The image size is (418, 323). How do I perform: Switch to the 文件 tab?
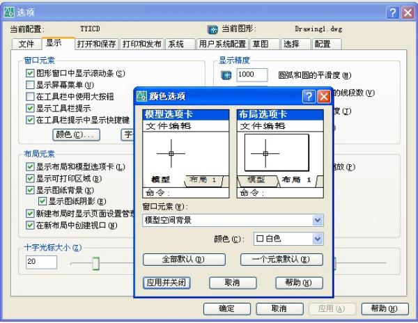tap(26, 43)
